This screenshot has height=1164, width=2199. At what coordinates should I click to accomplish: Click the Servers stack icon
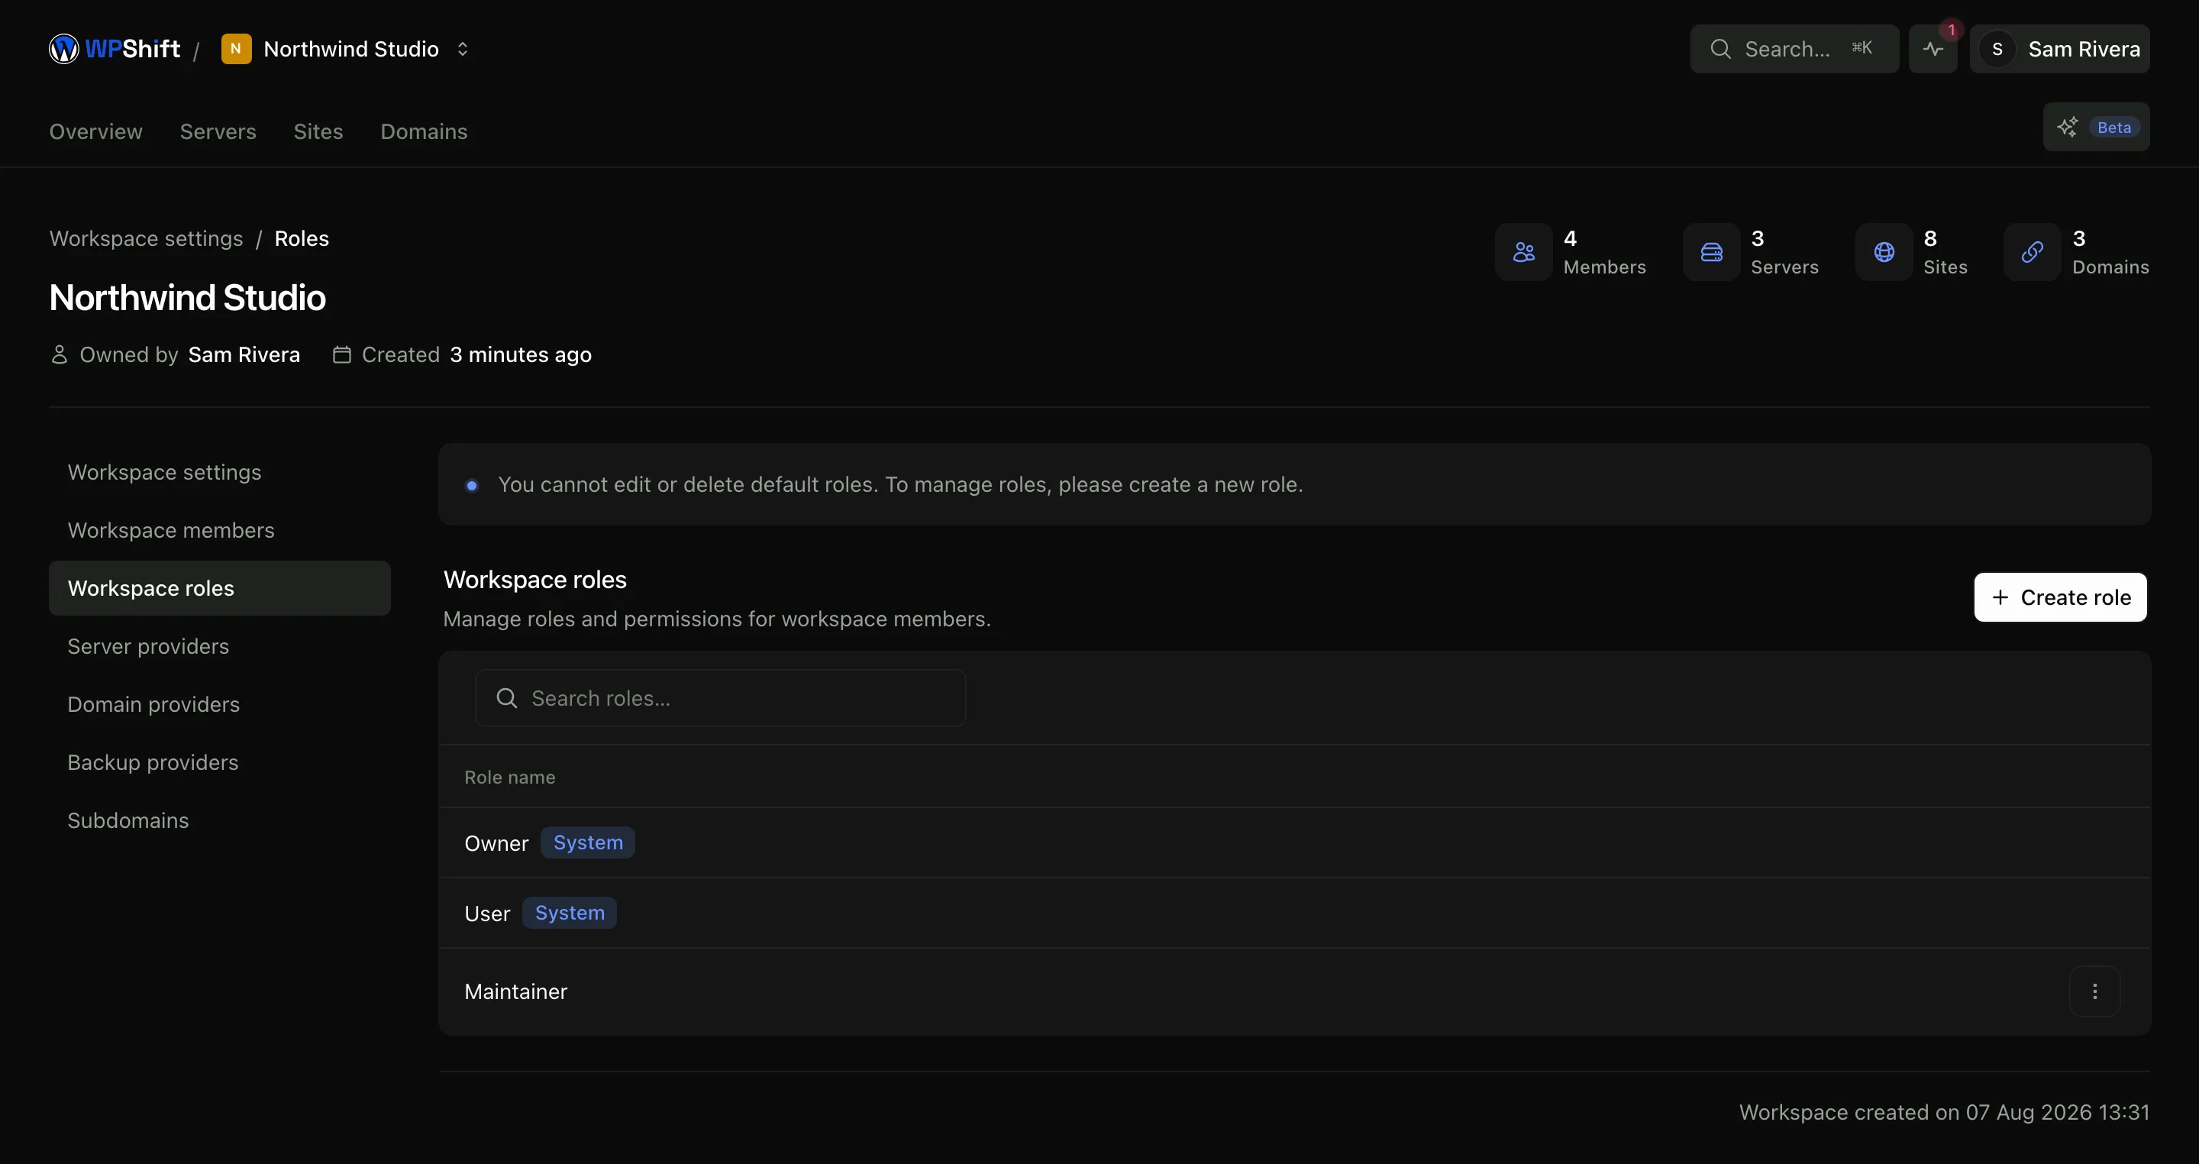click(1712, 252)
